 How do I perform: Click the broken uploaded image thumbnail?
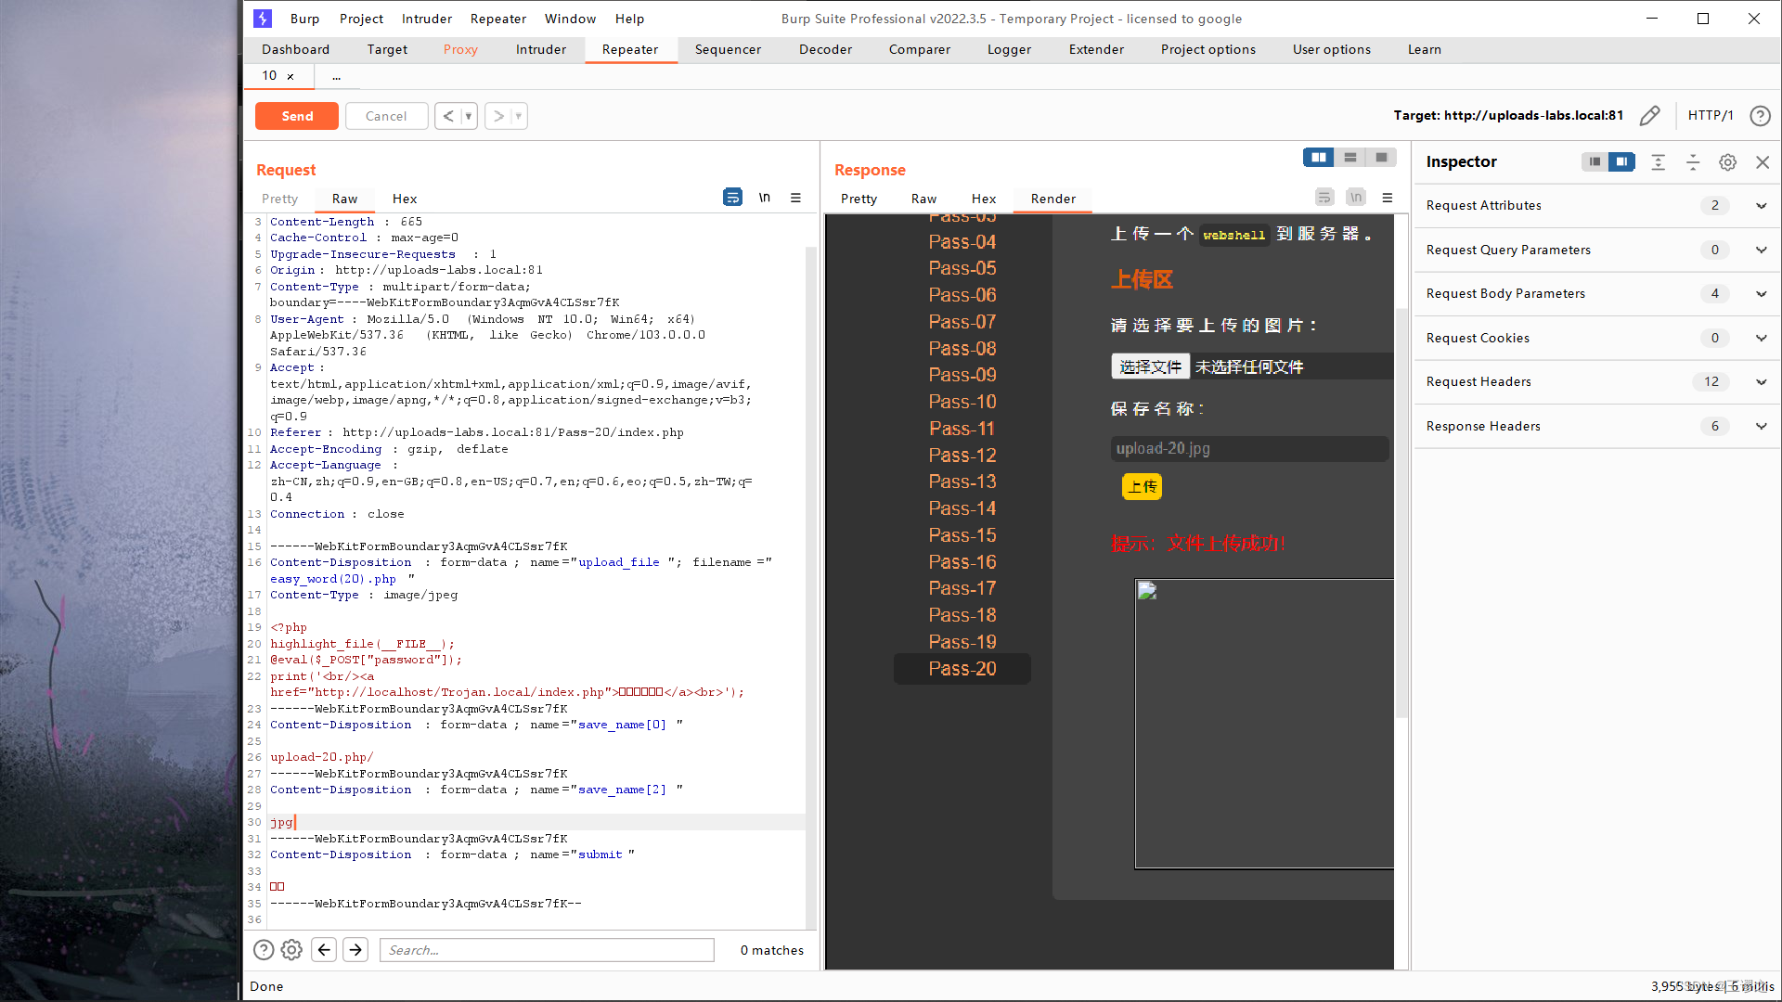pos(1264,724)
